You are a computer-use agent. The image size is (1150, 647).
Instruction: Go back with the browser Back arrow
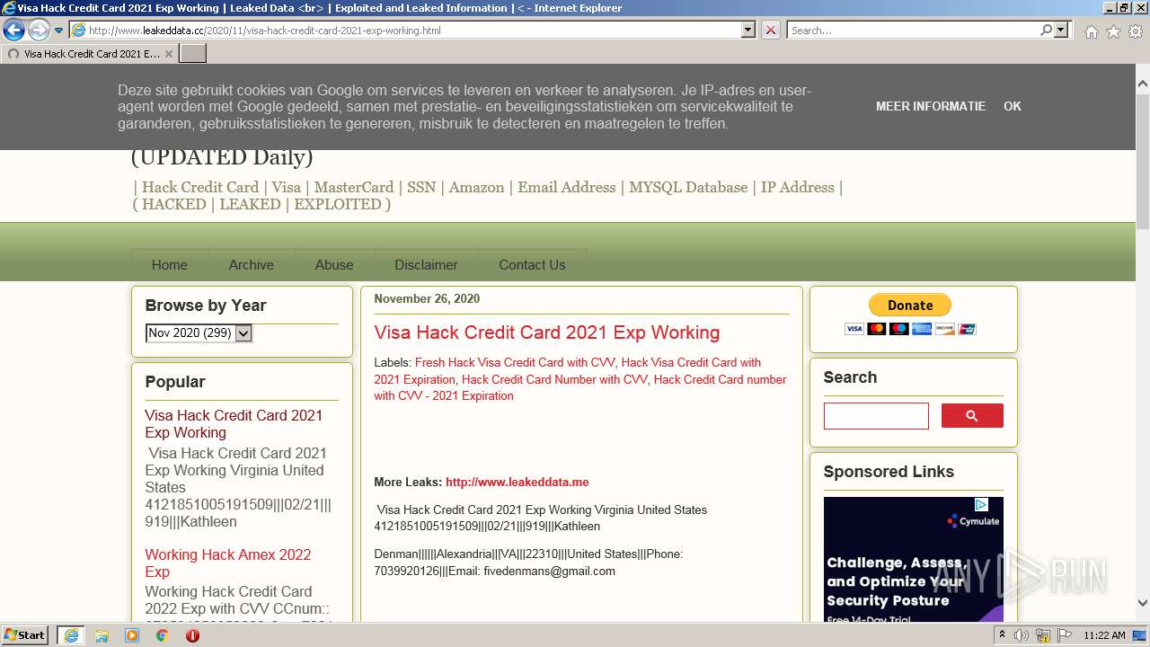tap(13, 30)
